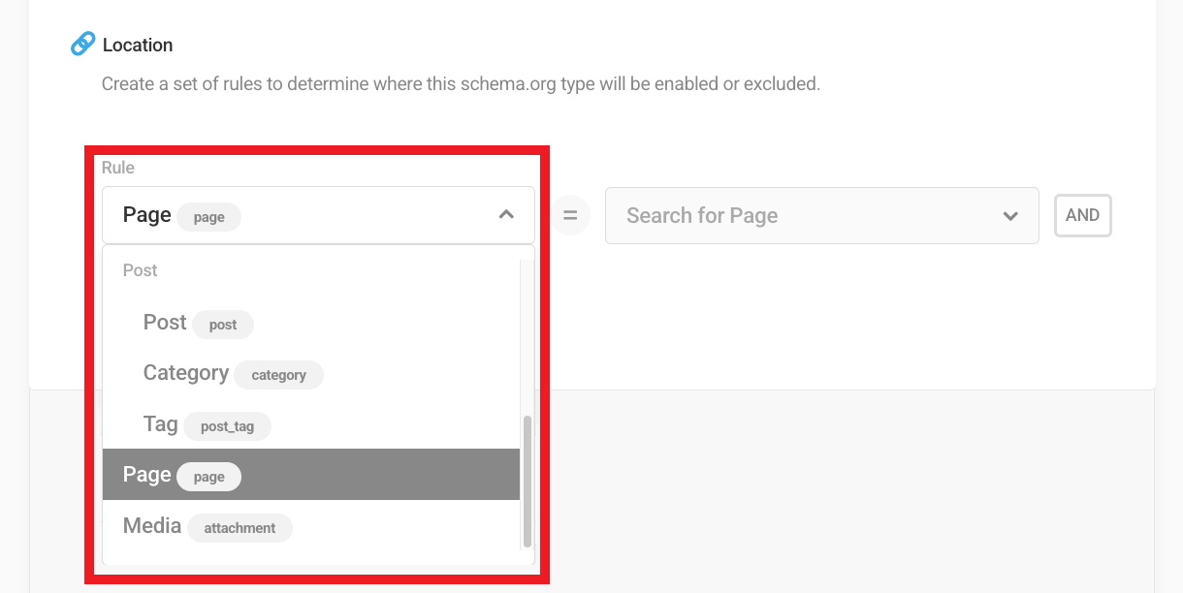Expand the Search for Page dropdown arrow
The image size is (1183, 593).
tap(1010, 215)
